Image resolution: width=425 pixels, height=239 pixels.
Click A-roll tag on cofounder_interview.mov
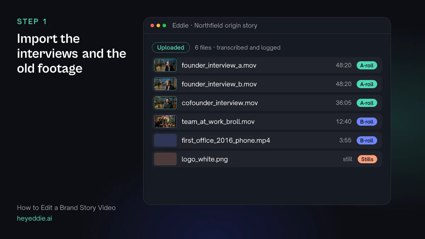coord(367,103)
